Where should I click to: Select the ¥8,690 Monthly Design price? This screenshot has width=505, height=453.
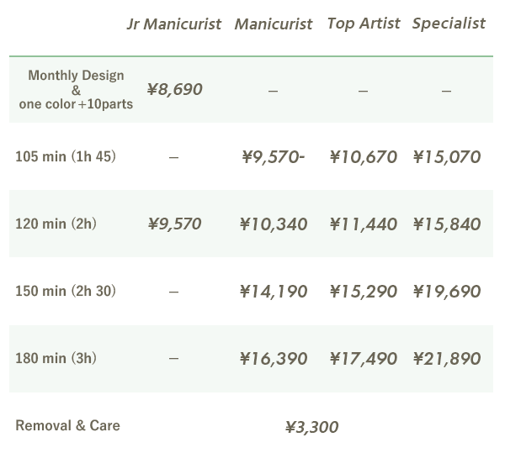click(174, 89)
